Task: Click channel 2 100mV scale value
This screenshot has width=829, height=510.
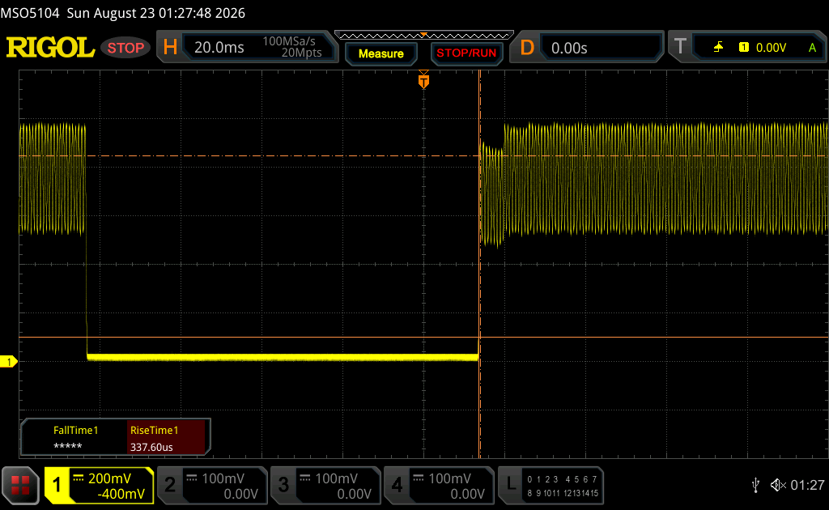Action: click(223, 478)
